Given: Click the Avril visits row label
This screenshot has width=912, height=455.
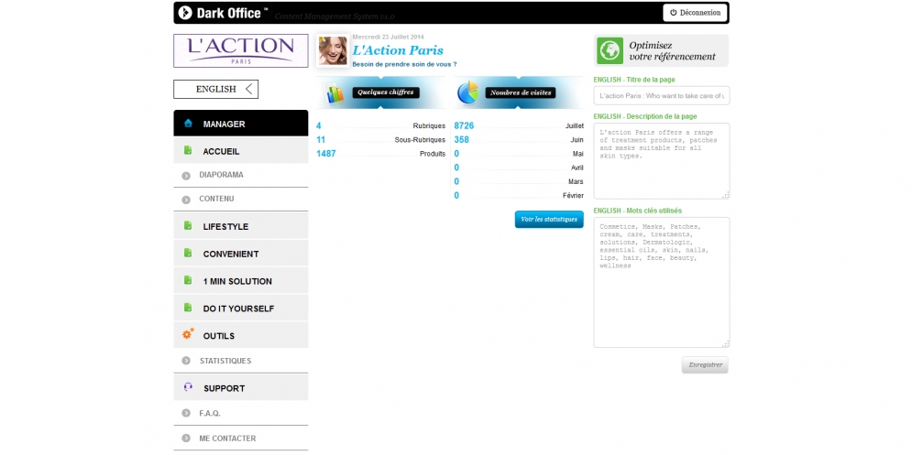Looking at the screenshot, I should [577, 168].
